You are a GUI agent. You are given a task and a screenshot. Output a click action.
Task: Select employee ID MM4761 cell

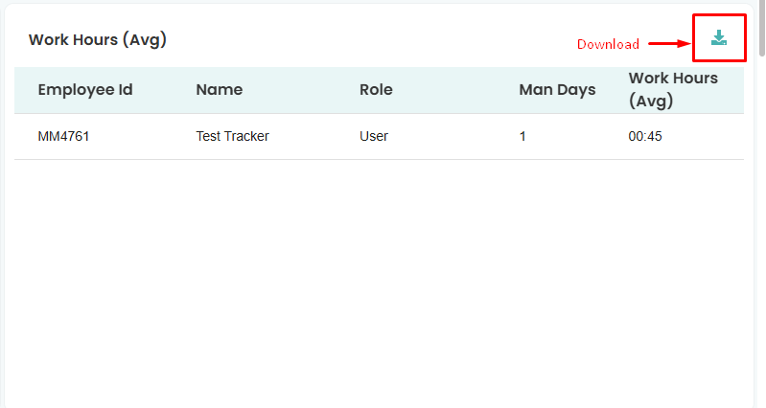[x=63, y=136]
